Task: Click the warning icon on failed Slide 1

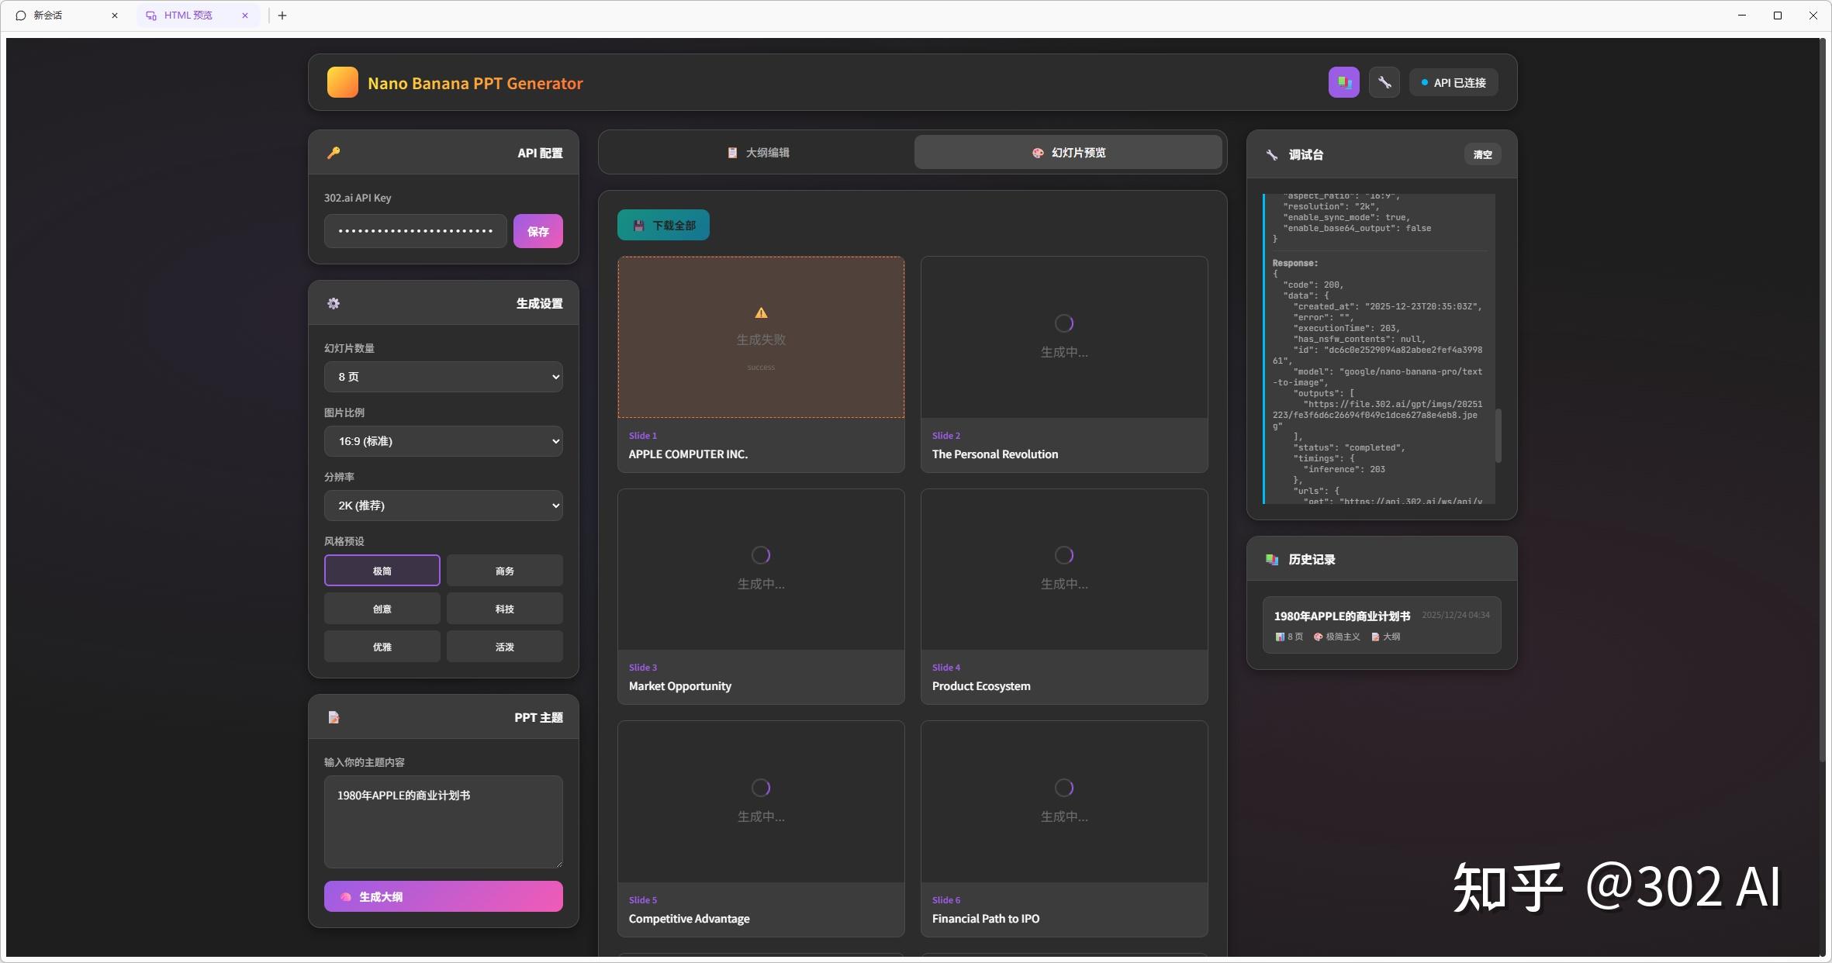Action: tap(761, 313)
